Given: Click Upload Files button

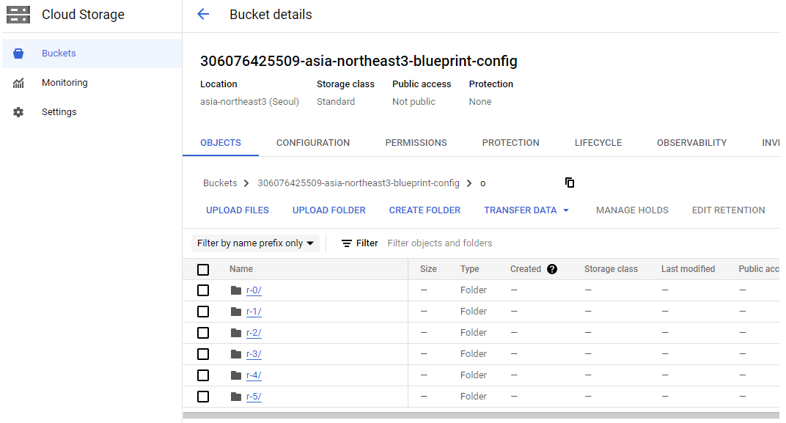Looking at the screenshot, I should click(238, 210).
